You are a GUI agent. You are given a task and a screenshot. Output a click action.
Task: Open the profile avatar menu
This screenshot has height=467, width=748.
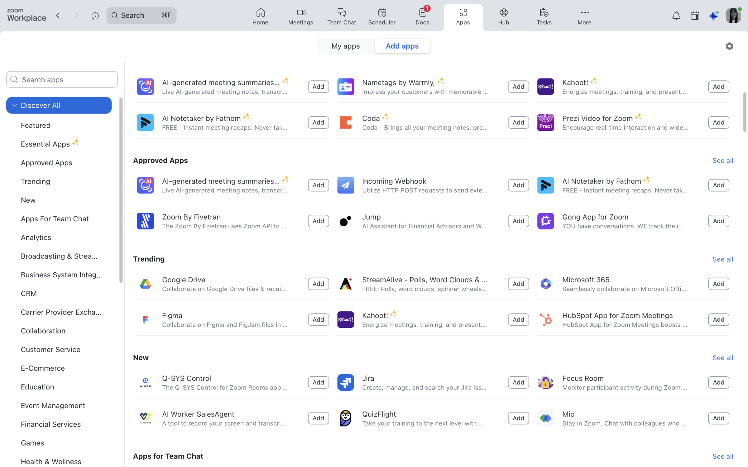pos(733,15)
